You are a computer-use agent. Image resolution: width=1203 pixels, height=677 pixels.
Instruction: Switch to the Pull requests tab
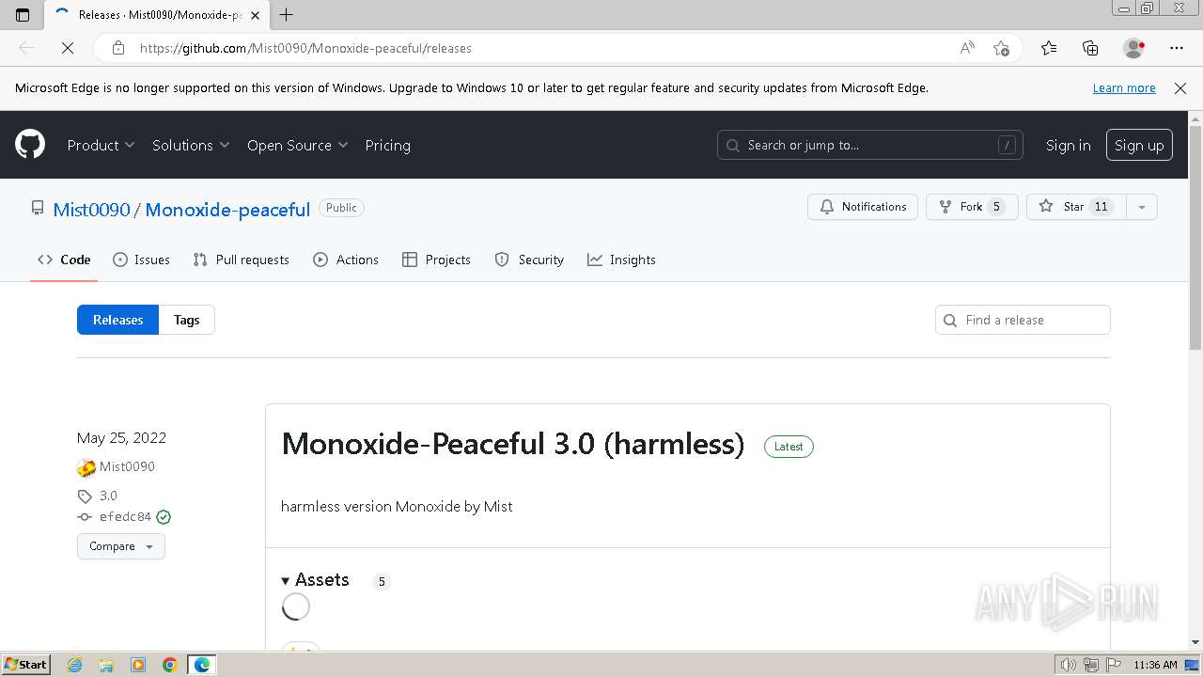241,260
